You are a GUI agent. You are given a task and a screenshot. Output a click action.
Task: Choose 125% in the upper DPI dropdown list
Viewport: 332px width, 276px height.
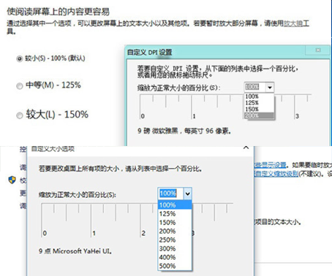(x=259, y=103)
